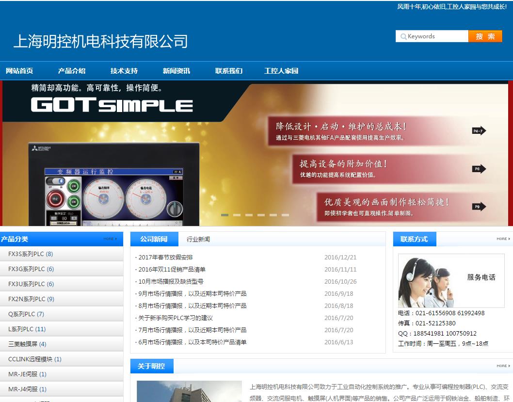Image resolution: width=513 pixels, height=402 pixels.
Task: Click the 联系方式 section heading
Action: tap(414, 239)
